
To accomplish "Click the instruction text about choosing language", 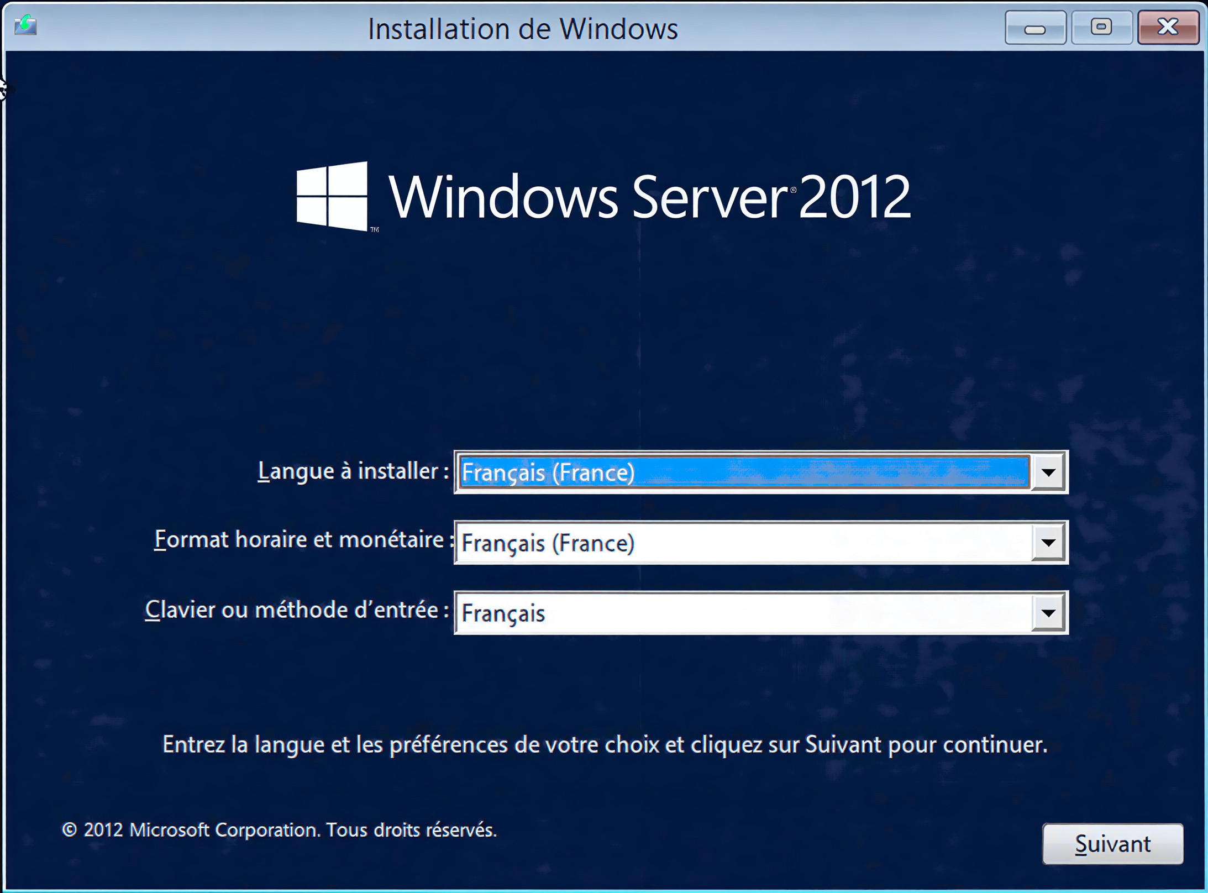I will coord(605,744).
